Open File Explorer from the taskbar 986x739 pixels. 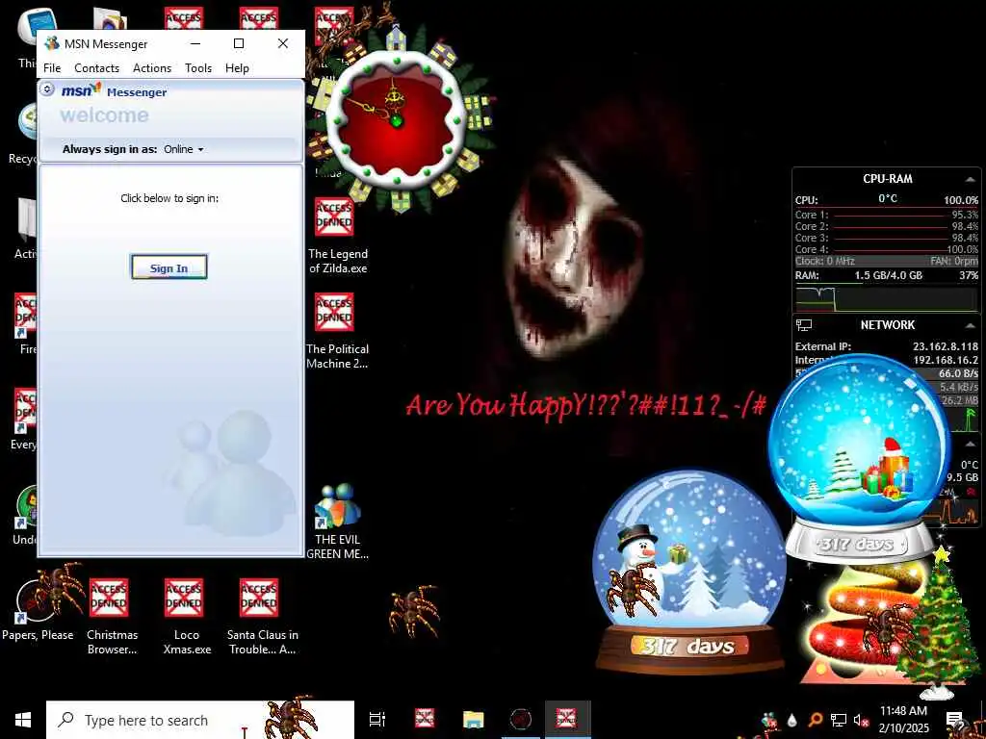473,720
